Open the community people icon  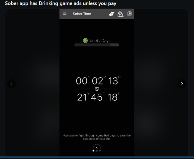pos(120,14)
